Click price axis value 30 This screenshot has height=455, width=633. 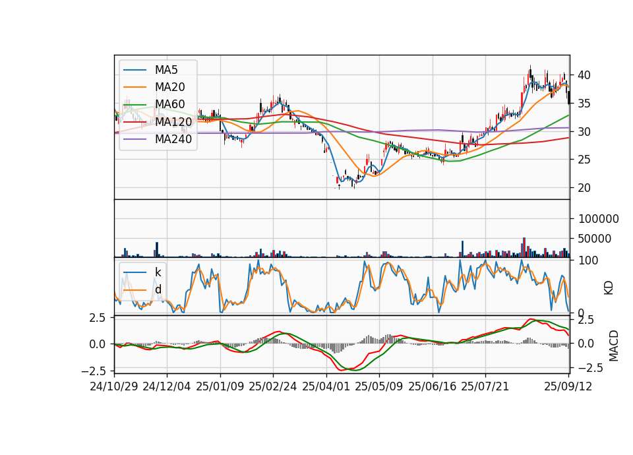tap(584, 132)
